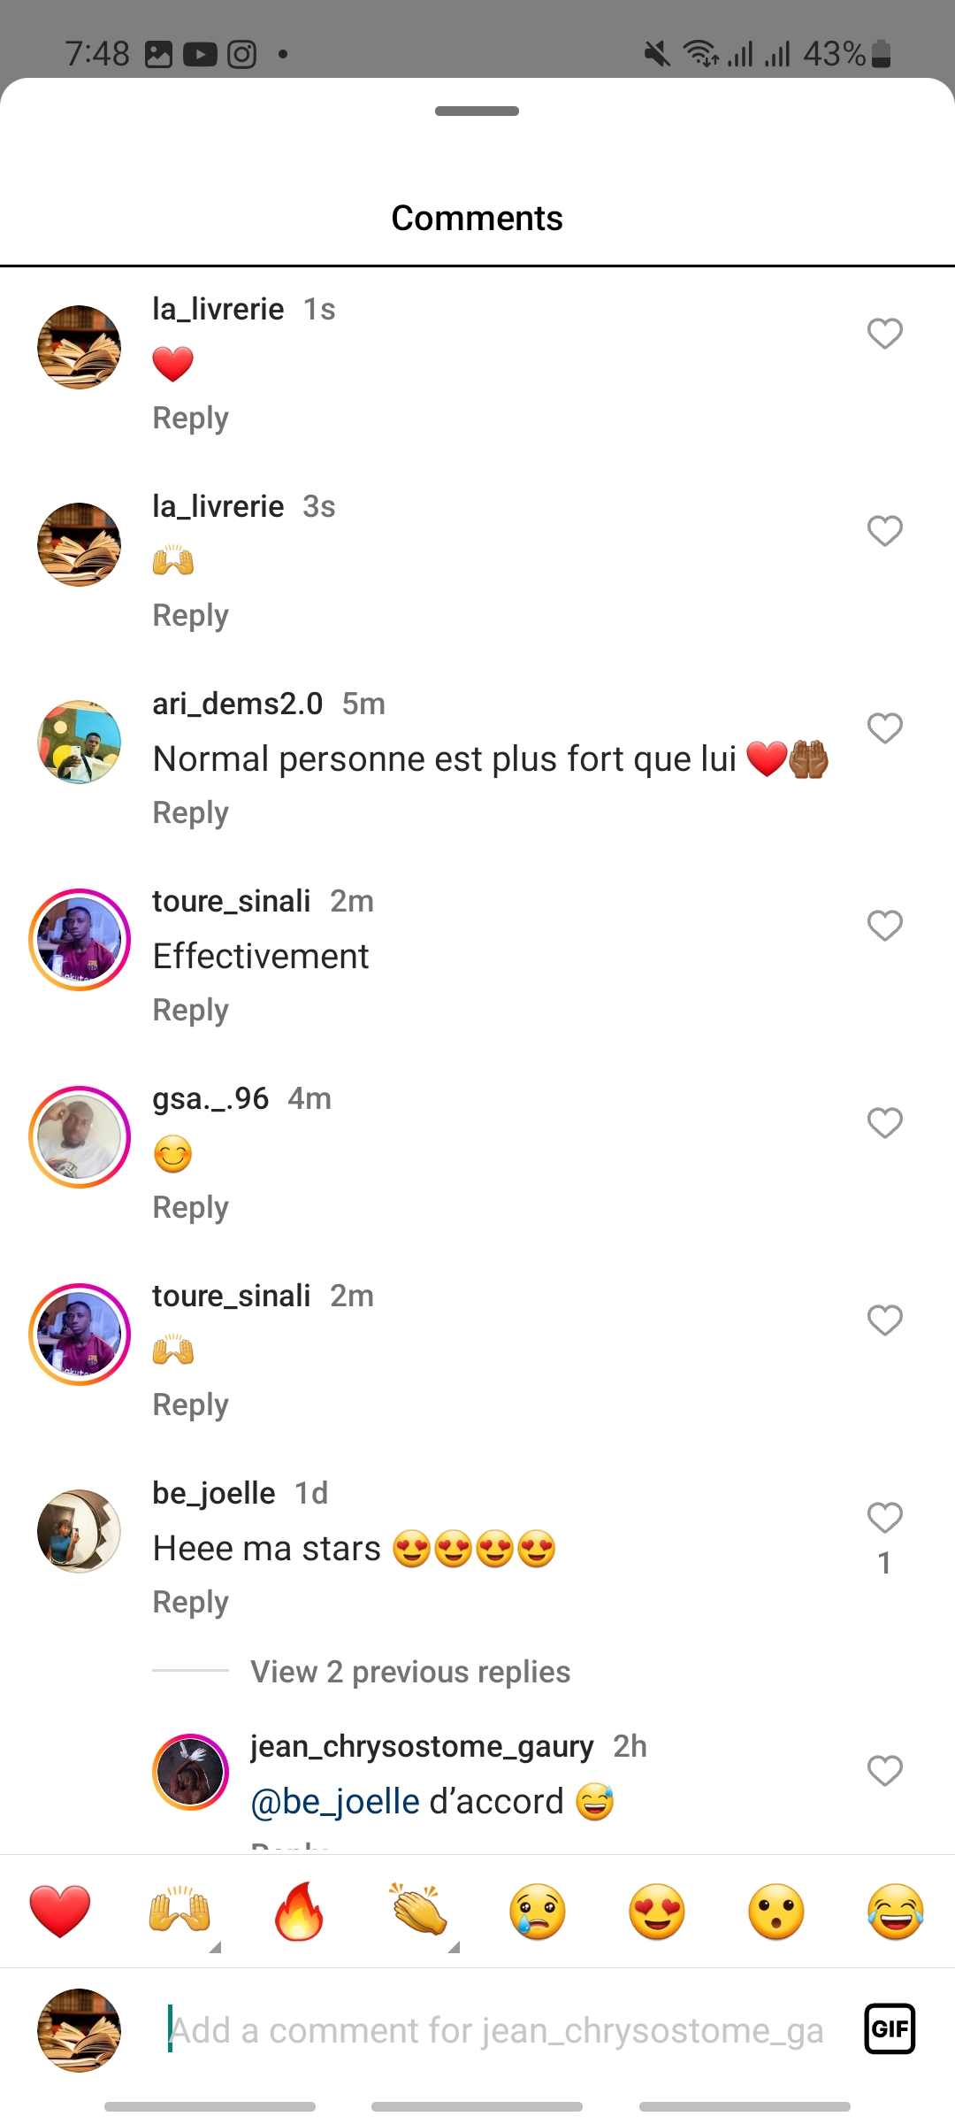Viewport: 955px width, 2124px height.
Task: Insert the crying face emoji
Action: (538, 1912)
